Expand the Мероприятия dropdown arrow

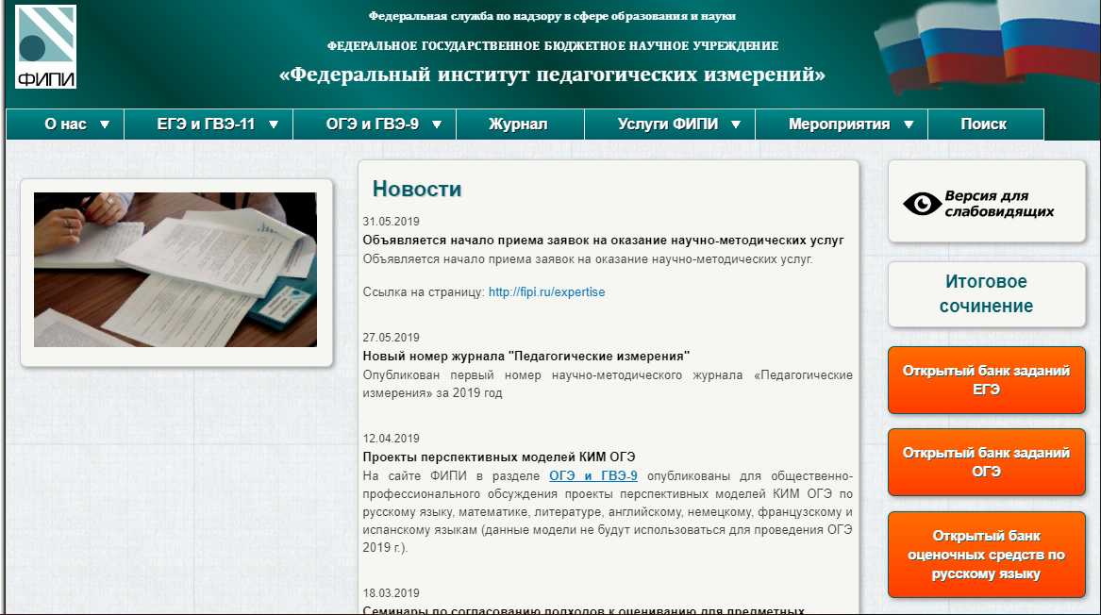coord(908,125)
